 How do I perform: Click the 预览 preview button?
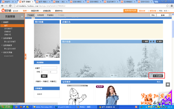point(153,15)
